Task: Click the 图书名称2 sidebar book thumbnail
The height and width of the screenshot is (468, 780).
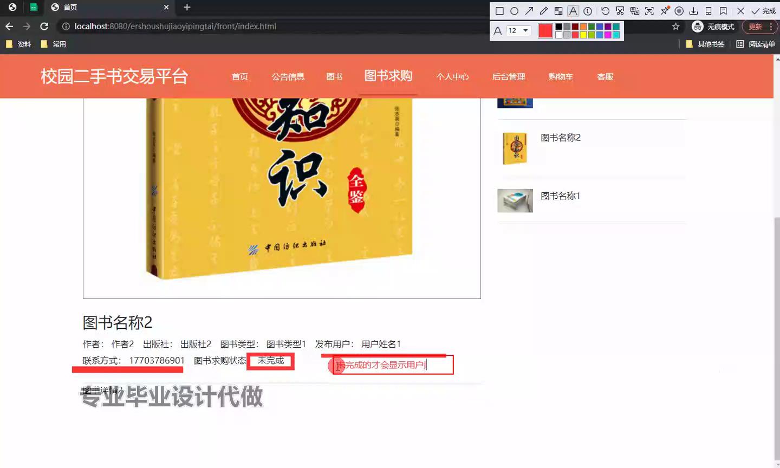Action: pos(515,148)
